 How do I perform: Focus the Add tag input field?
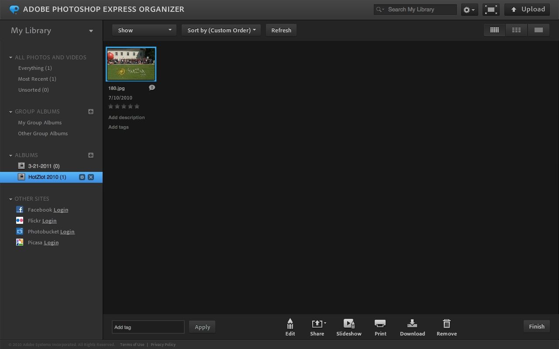[x=148, y=327]
